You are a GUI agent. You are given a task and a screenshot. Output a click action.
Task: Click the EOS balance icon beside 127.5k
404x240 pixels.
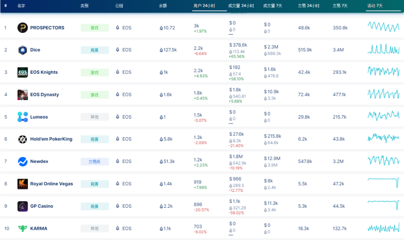[x=161, y=50]
